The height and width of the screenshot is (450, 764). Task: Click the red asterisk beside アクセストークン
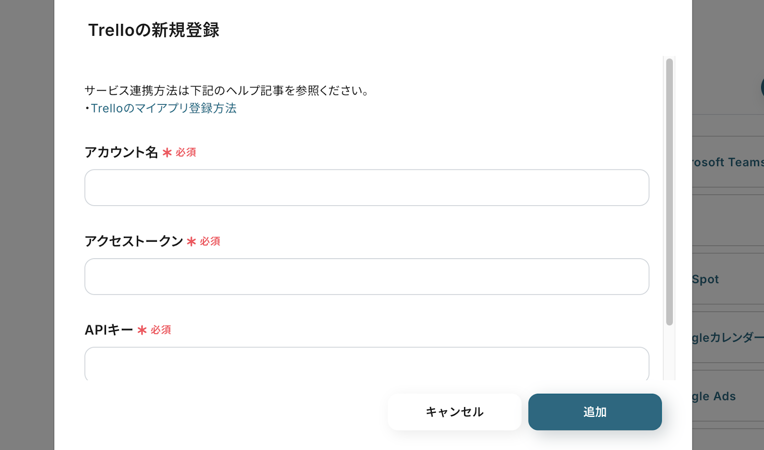point(191,241)
